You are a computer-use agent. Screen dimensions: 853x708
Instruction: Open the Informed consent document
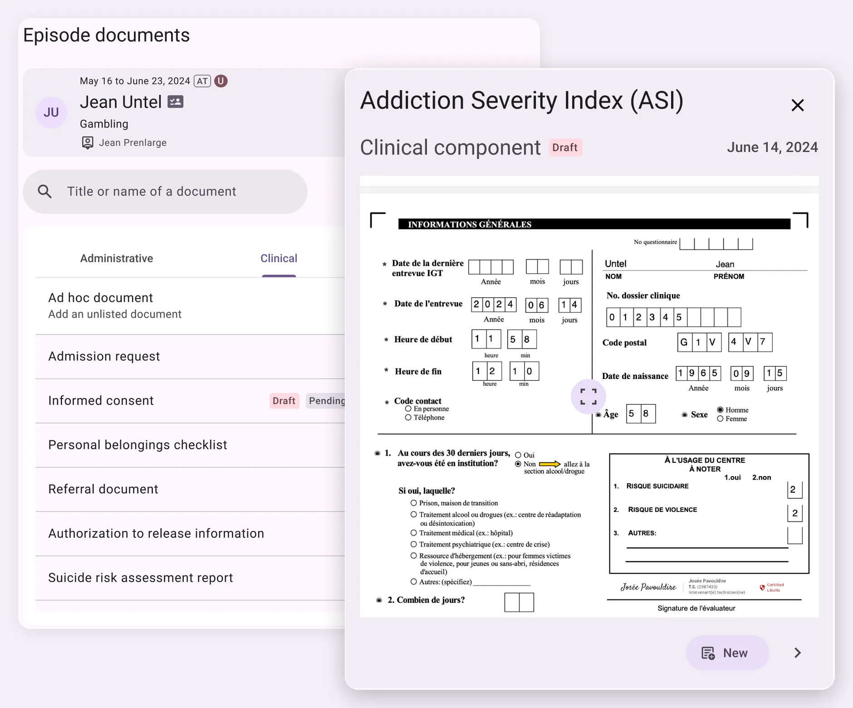[x=190, y=401]
